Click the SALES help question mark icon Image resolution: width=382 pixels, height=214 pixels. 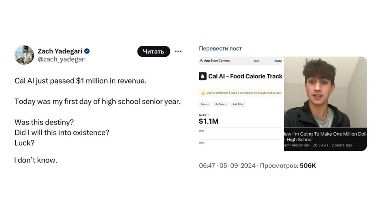pos(208,115)
